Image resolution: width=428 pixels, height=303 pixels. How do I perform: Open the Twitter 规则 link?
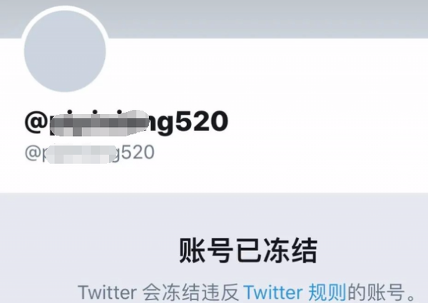tap(295, 292)
